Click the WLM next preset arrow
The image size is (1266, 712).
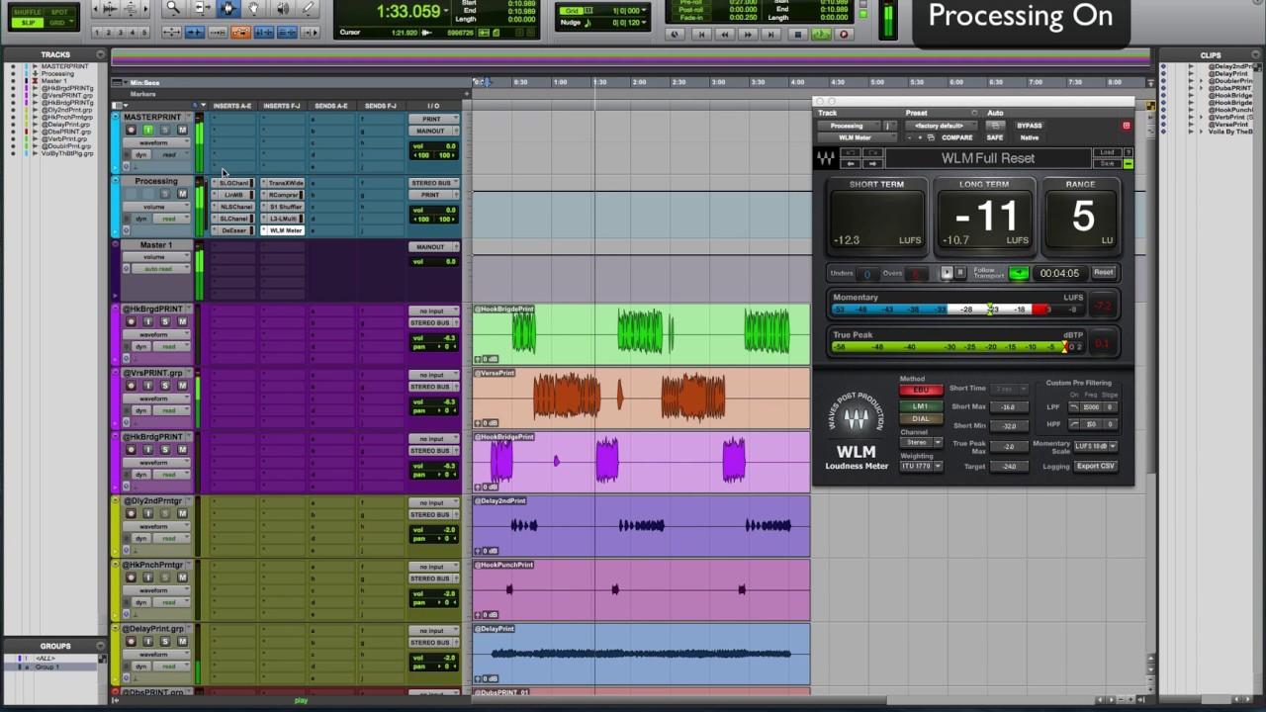tap(873, 163)
